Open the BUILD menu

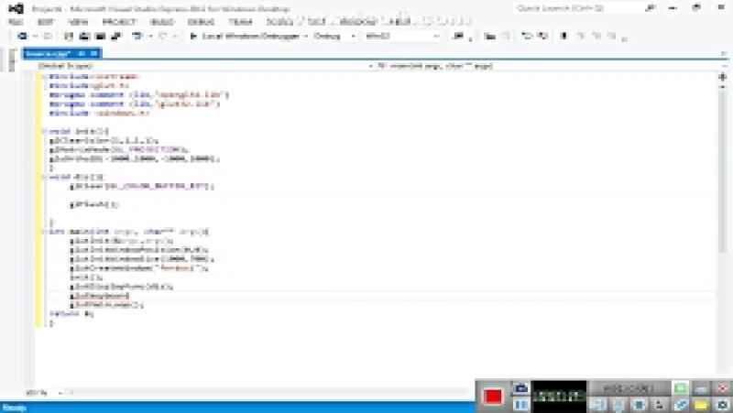pos(161,20)
